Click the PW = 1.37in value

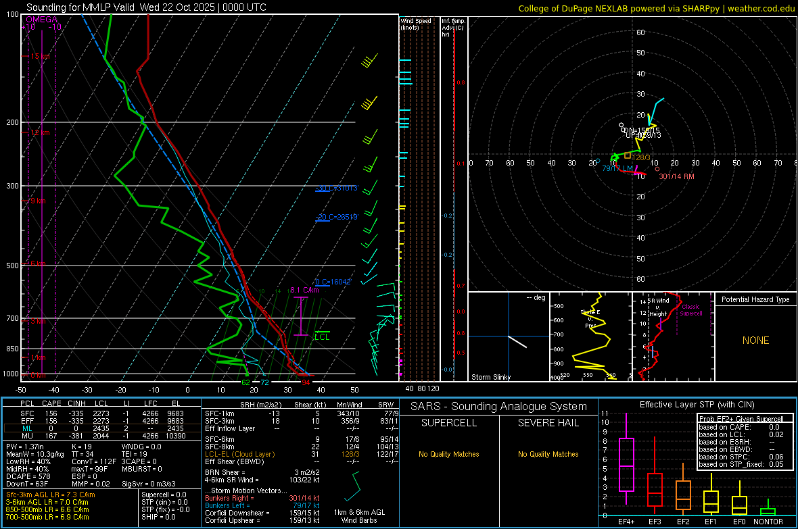point(25,447)
